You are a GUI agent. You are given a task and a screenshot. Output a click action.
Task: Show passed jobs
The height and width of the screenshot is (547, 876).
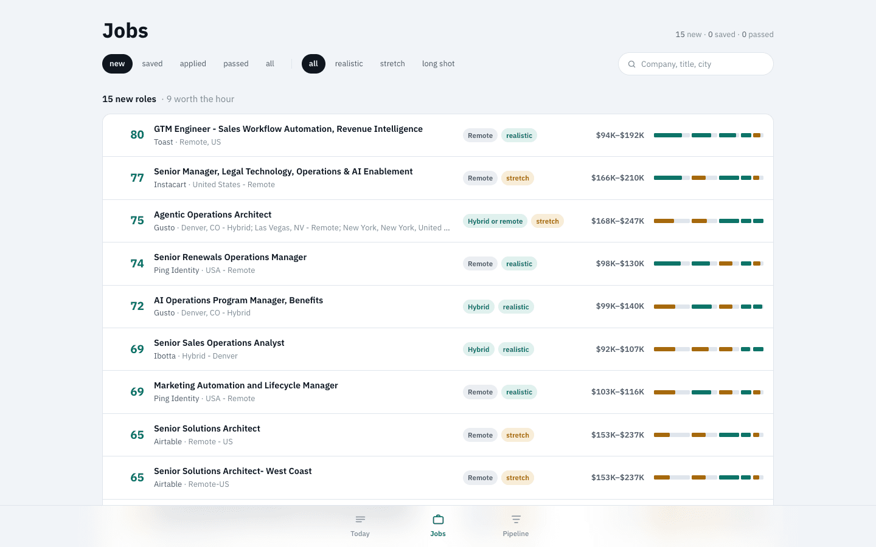pos(236,64)
